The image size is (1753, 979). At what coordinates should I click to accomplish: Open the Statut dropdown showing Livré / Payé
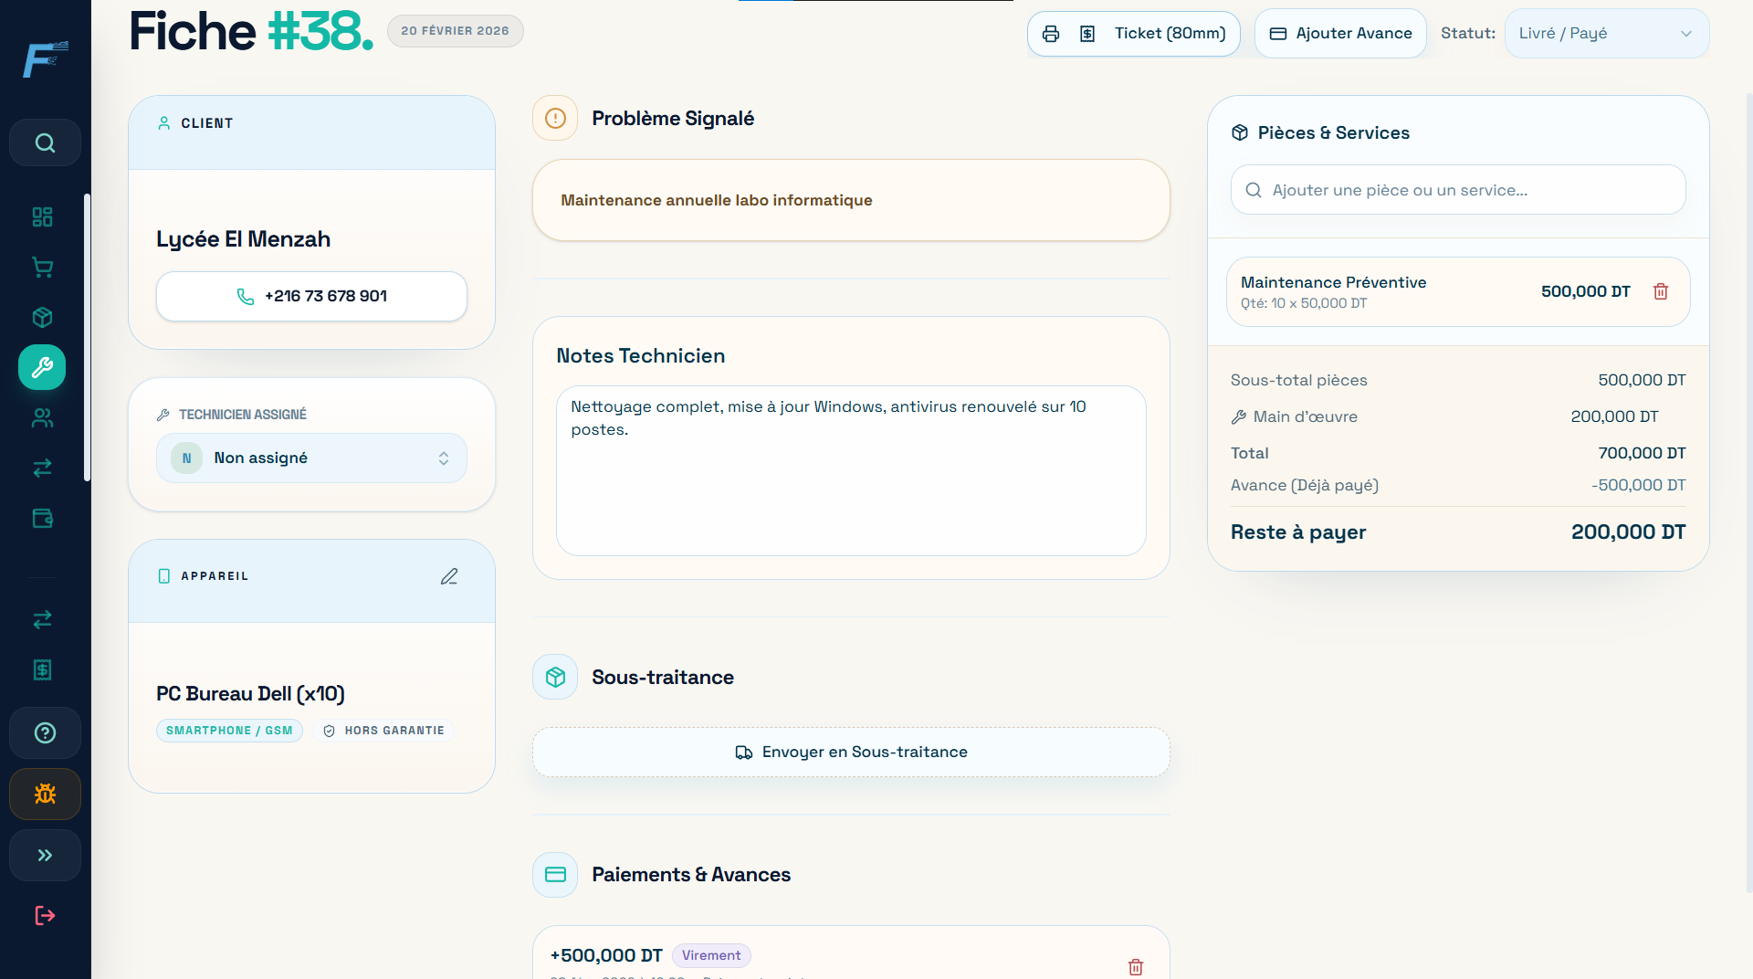tap(1606, 33)
